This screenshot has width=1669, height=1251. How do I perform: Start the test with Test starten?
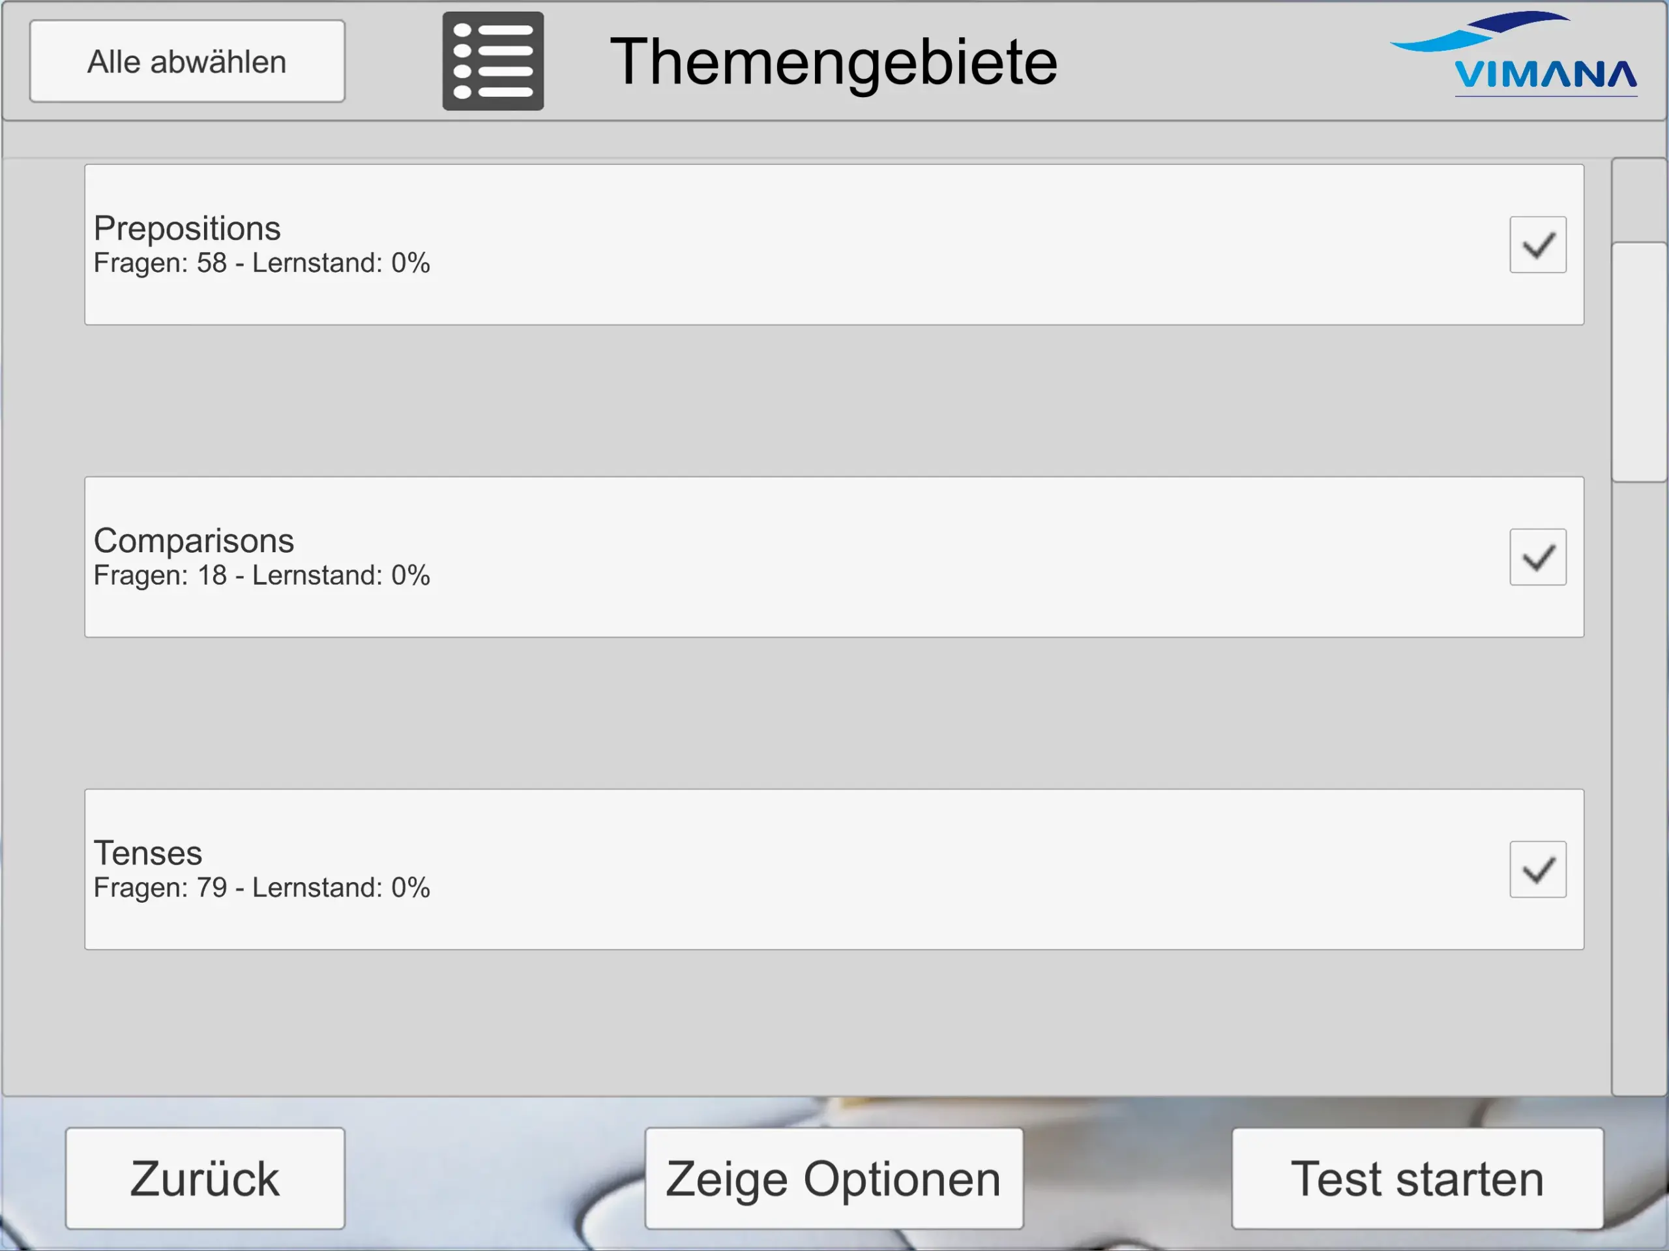[x=1417, y=1178]
